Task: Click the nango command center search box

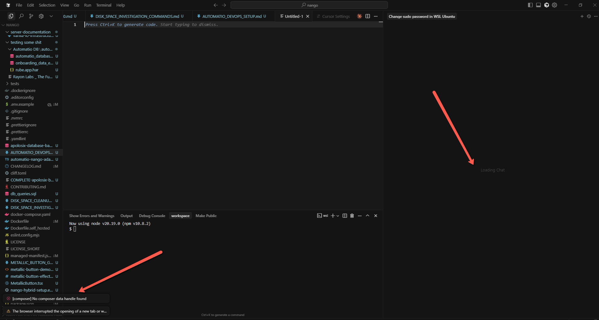Action: pyautogui.click(x=309, y=5)
